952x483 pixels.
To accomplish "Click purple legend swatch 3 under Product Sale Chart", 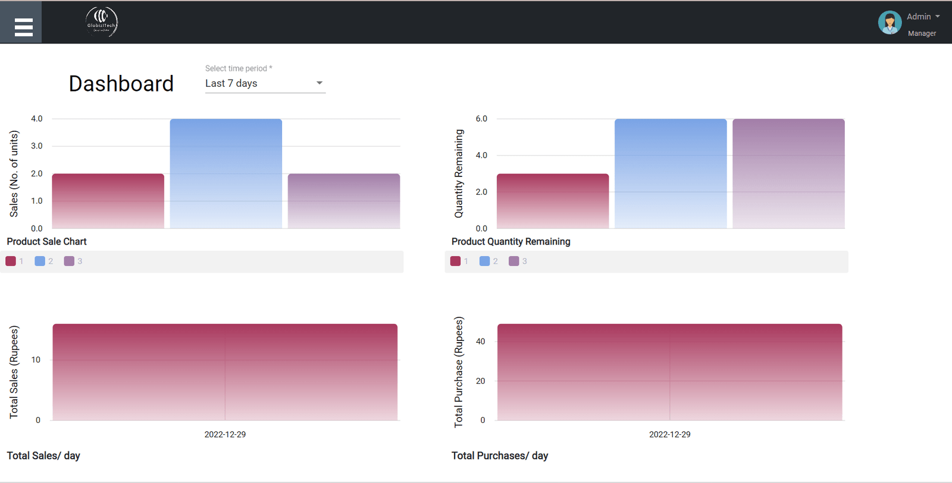I will tap(69, 261).
